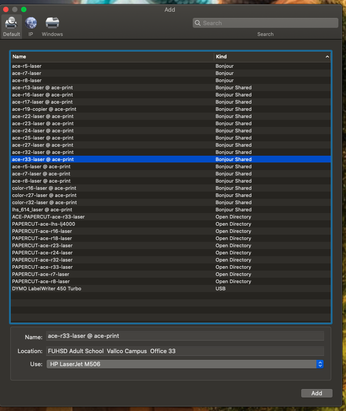Open the IP printer globe icon

click(31, 23)
